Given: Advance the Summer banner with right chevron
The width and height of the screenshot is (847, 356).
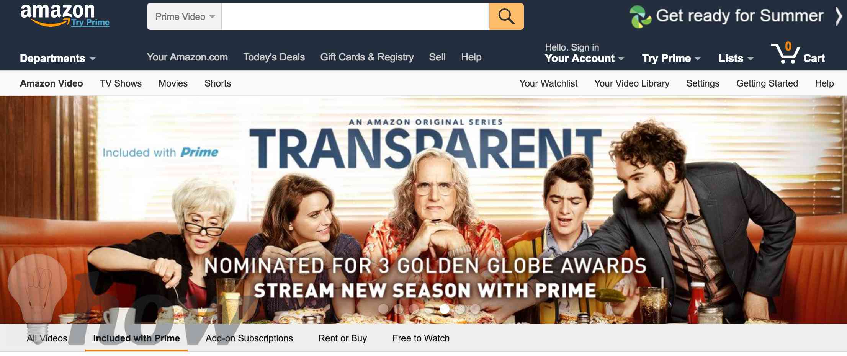Looking at the screenshot, I should click(x=839, y=16).
